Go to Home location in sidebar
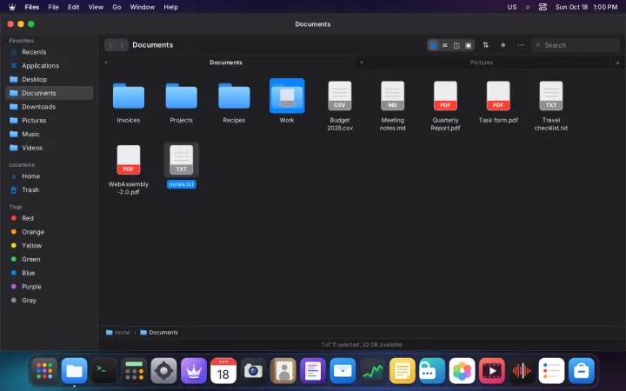Viewport: 626px width, 391px height. (x=49, y=176)
